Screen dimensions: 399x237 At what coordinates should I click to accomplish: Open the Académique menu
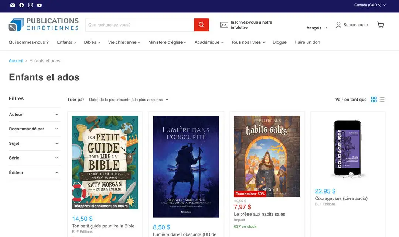(209, 42)
